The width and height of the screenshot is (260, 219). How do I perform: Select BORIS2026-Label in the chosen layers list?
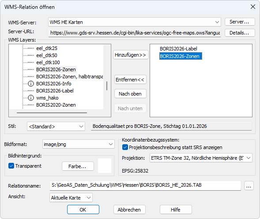[178, 49]
